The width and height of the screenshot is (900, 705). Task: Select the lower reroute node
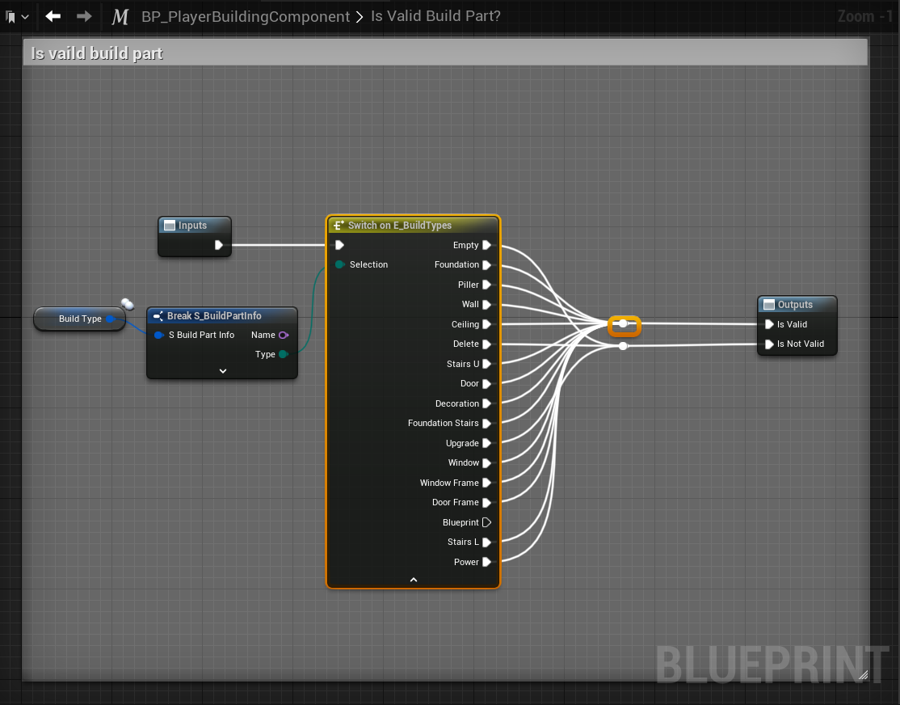click(623, 346)
